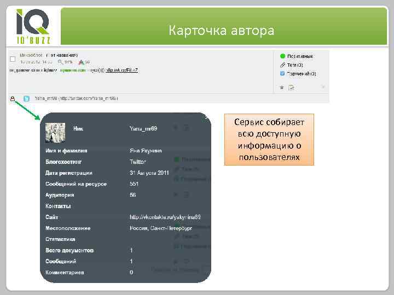Close the author card popup
394x295 pixels.
pyautogui.click(x=206, y=117)
